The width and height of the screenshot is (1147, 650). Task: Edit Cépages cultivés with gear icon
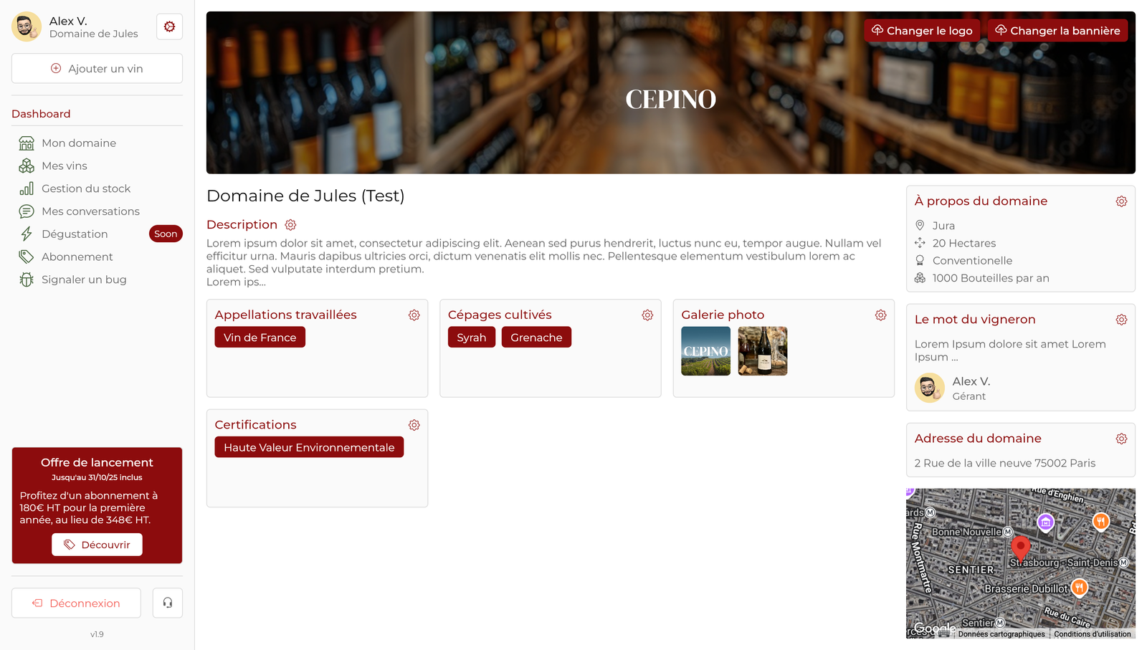coord(647,315)
